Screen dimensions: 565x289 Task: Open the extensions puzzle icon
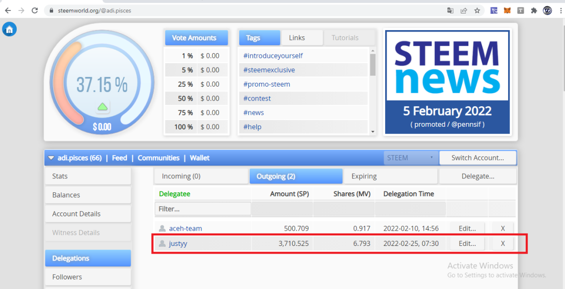534,11
